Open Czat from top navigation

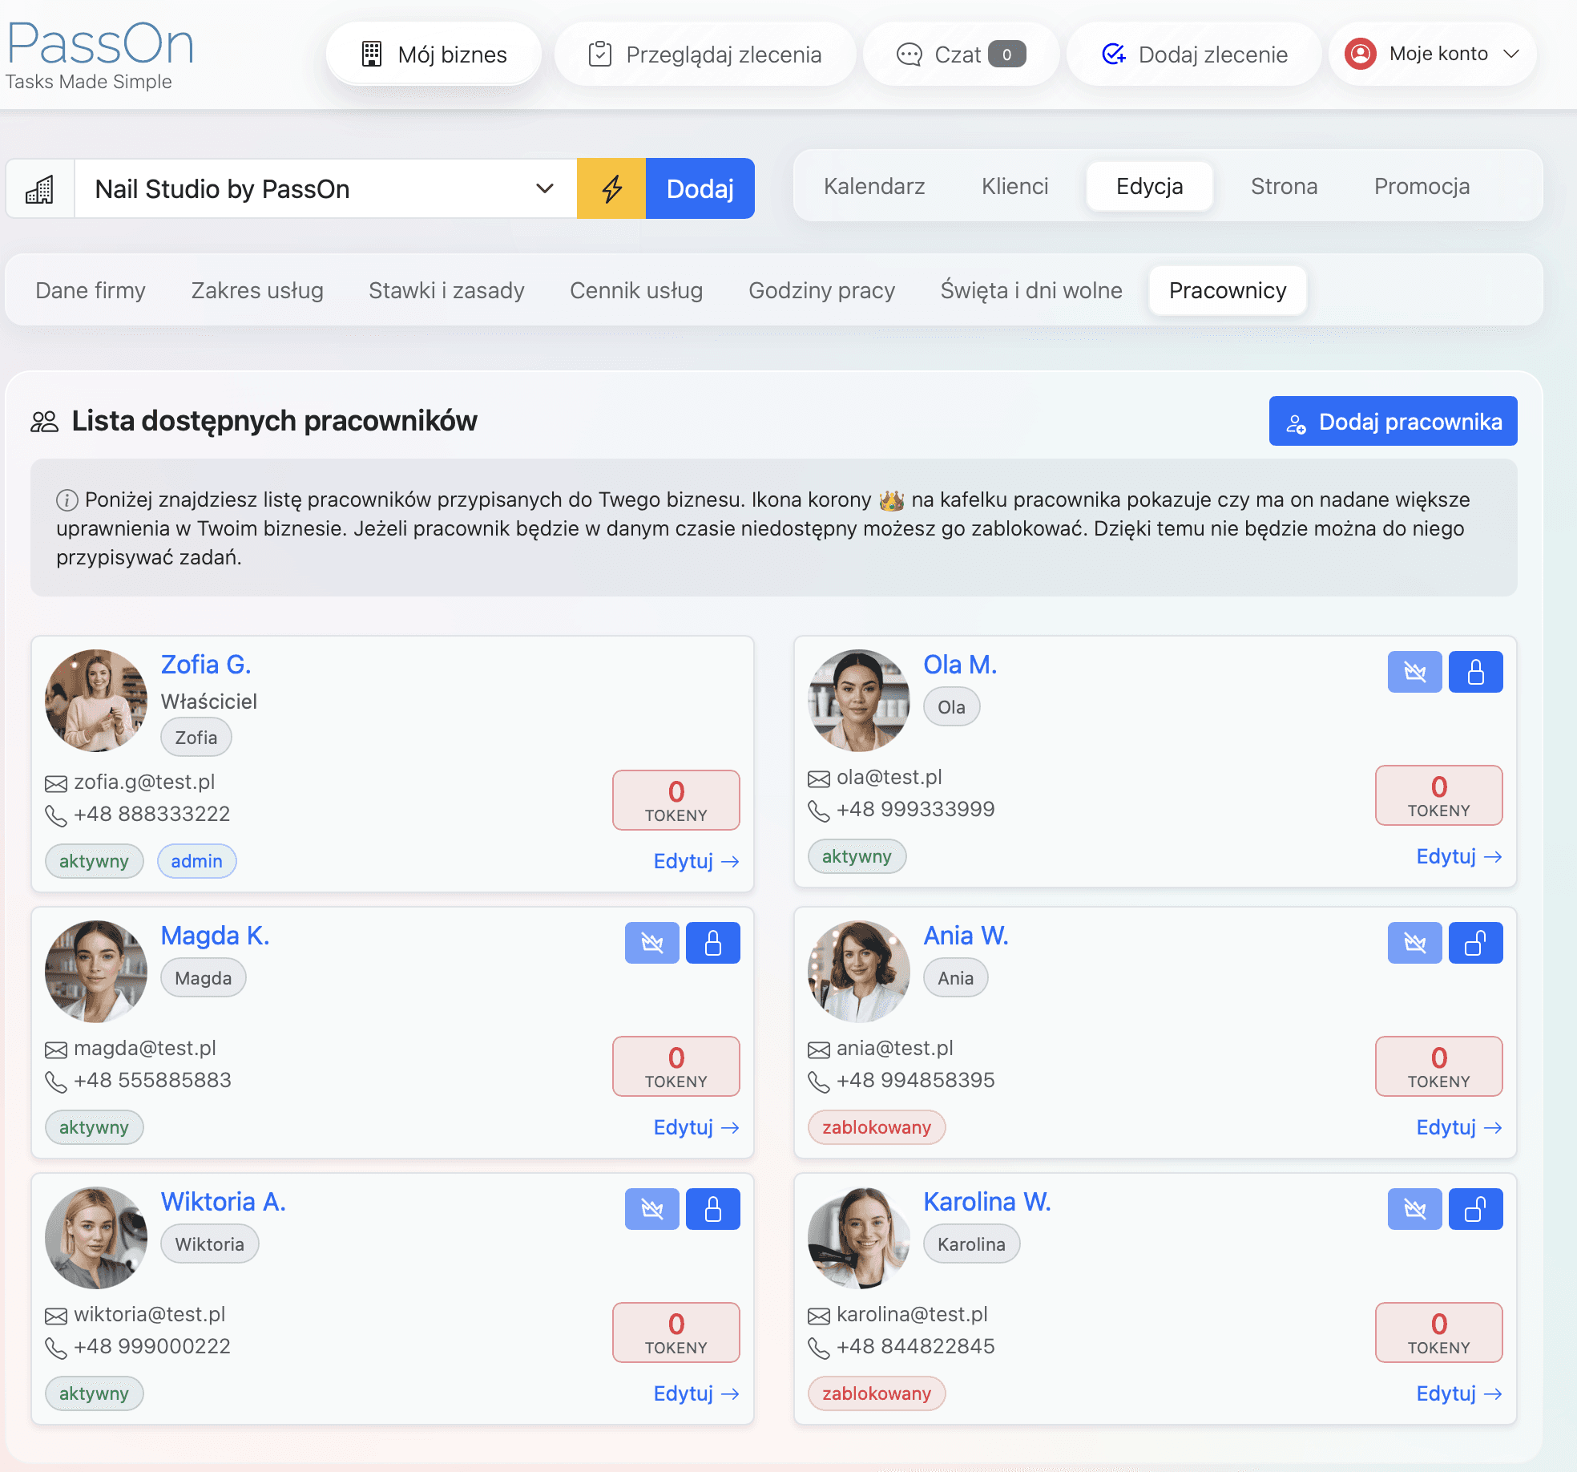tap(960, 55)
